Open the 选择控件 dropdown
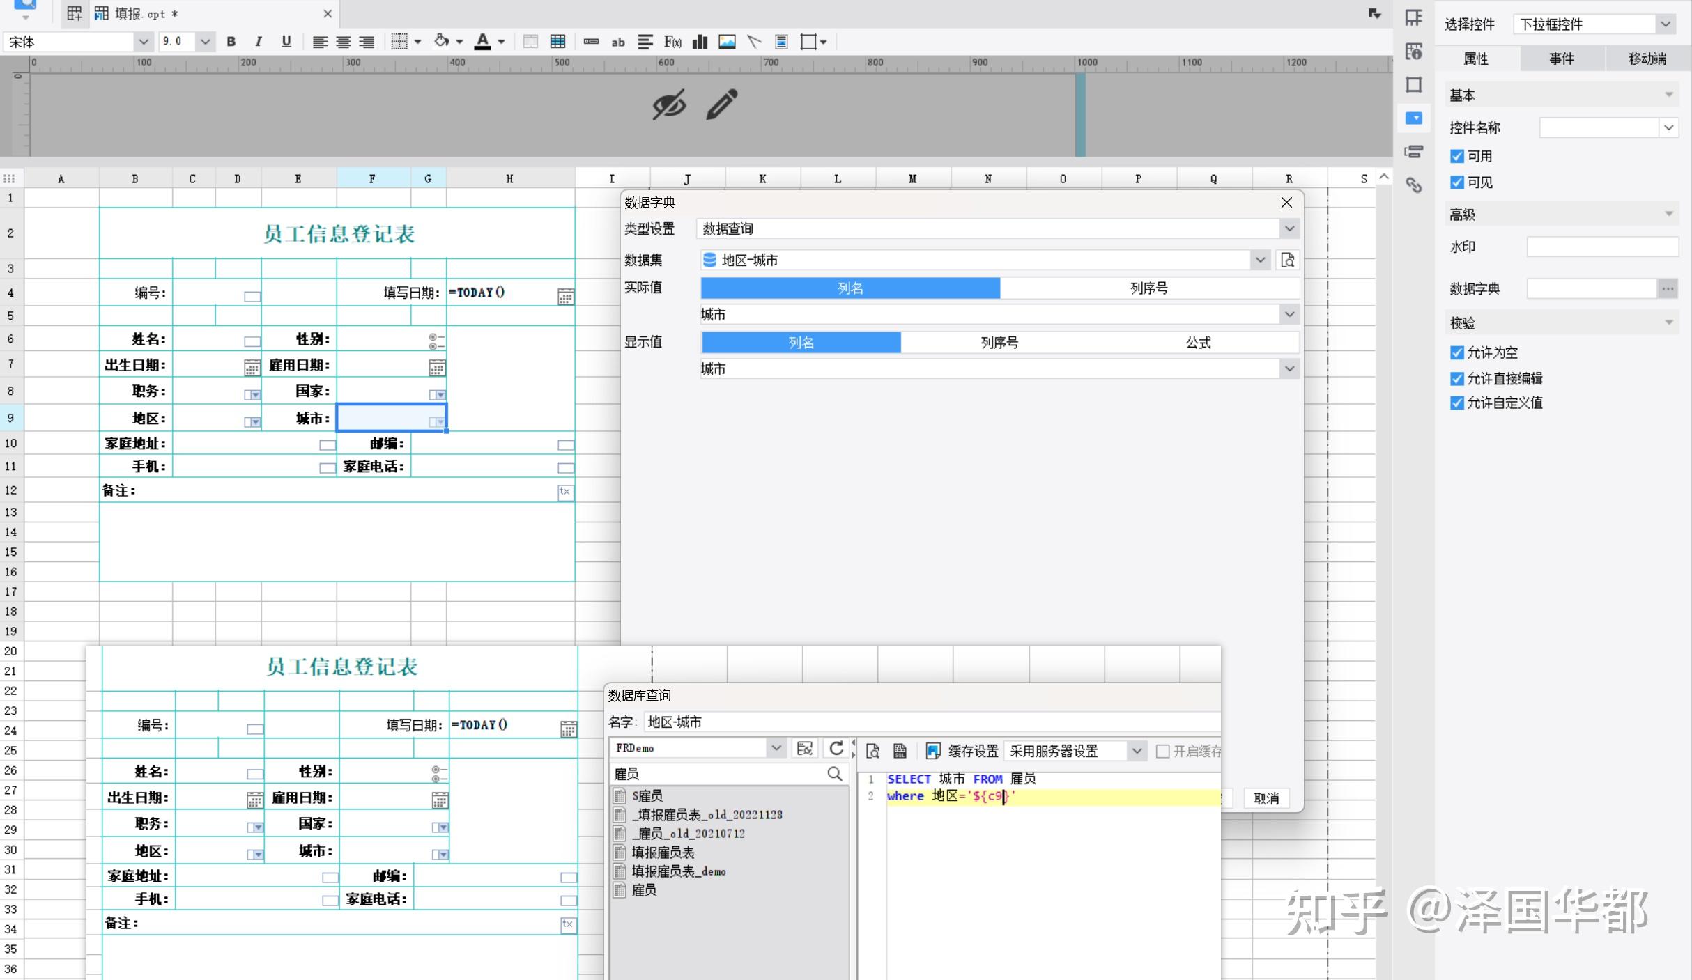Viewport: 1692px width, 980px height. [1666, 24]
